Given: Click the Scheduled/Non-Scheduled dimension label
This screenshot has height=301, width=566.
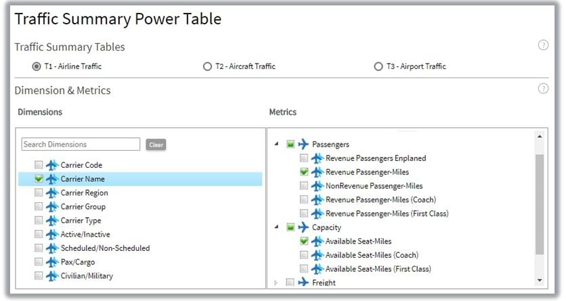Looking at the screenshot, I should click(105, 248).
